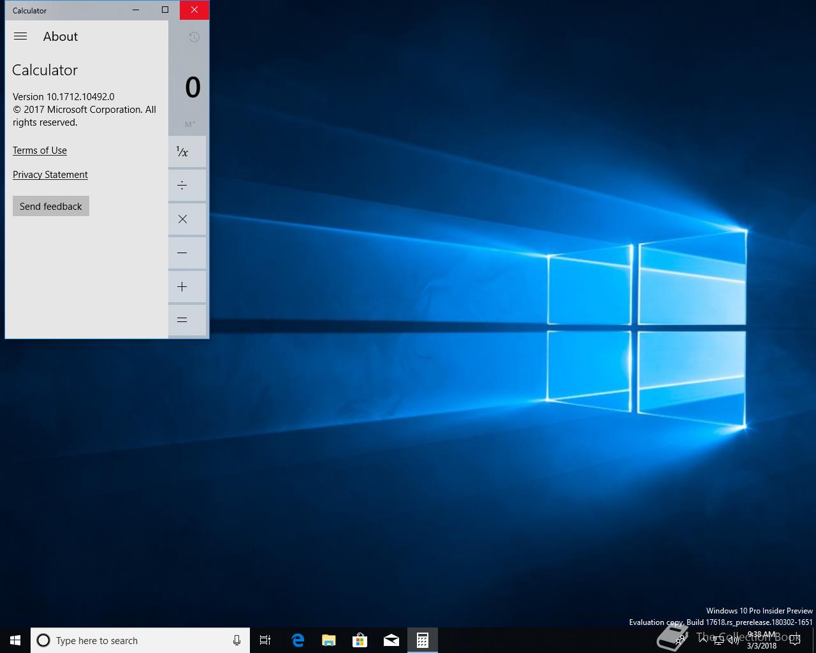Viewport: 816px width, 653px height.
Task: Open the Windows Start menu
Action: point(15,640)
